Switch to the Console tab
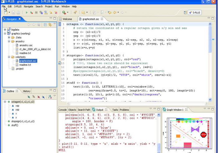 click(x=63, y=110)
